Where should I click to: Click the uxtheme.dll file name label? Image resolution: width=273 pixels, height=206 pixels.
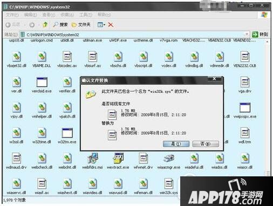[x=143, y=40]
